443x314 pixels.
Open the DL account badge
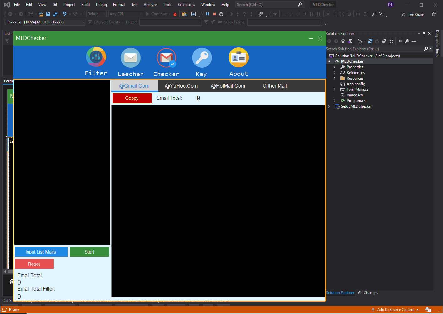tap(390, 5)
